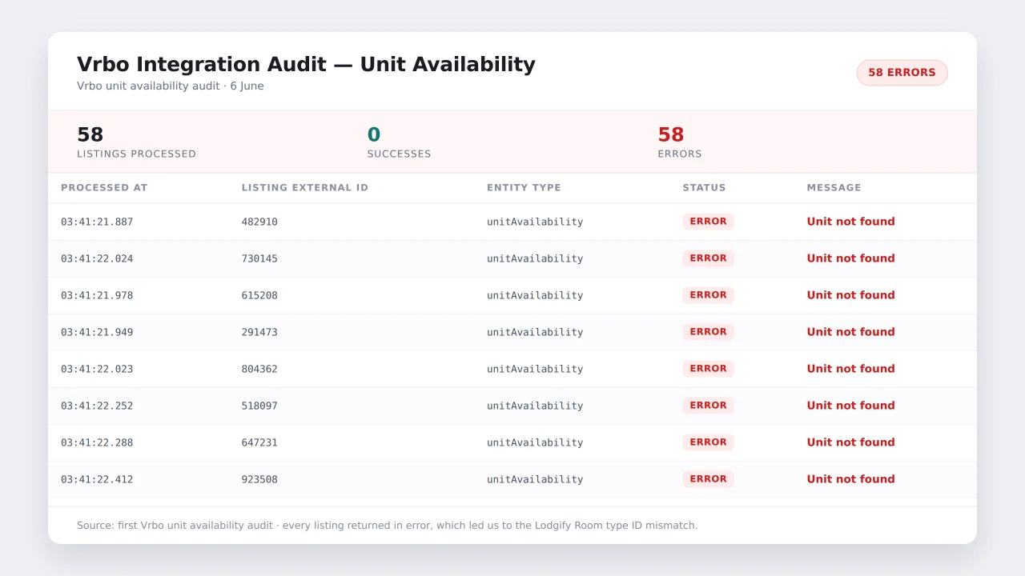Screen dimensions: 1025x576
Task: Click the 58 Listings Processed stat
Action: coord(136,142)
